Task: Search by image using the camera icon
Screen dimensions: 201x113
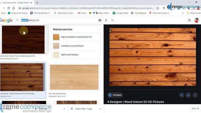Action: (x=100, y=20)
